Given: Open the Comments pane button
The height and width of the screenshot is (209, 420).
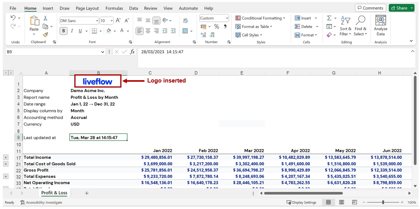Looking at the screenshot, I should pos(370,8).
